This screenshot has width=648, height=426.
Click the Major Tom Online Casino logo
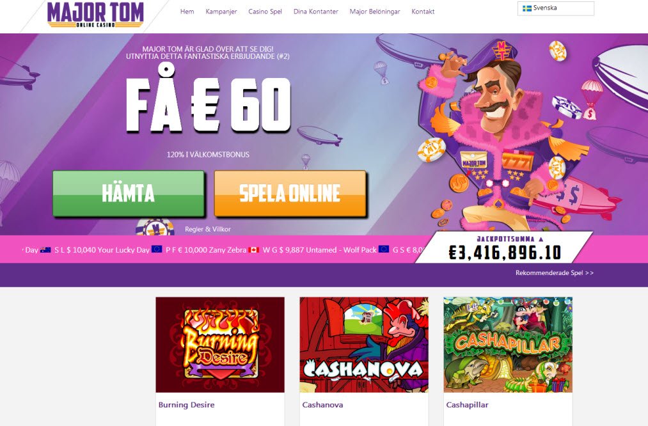(x=95, y=15)
